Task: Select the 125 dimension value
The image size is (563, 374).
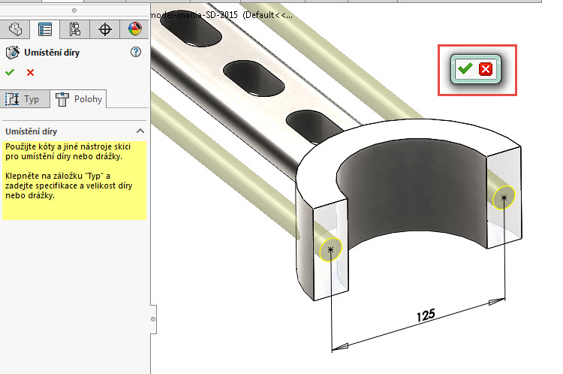Action: (426, 315)
